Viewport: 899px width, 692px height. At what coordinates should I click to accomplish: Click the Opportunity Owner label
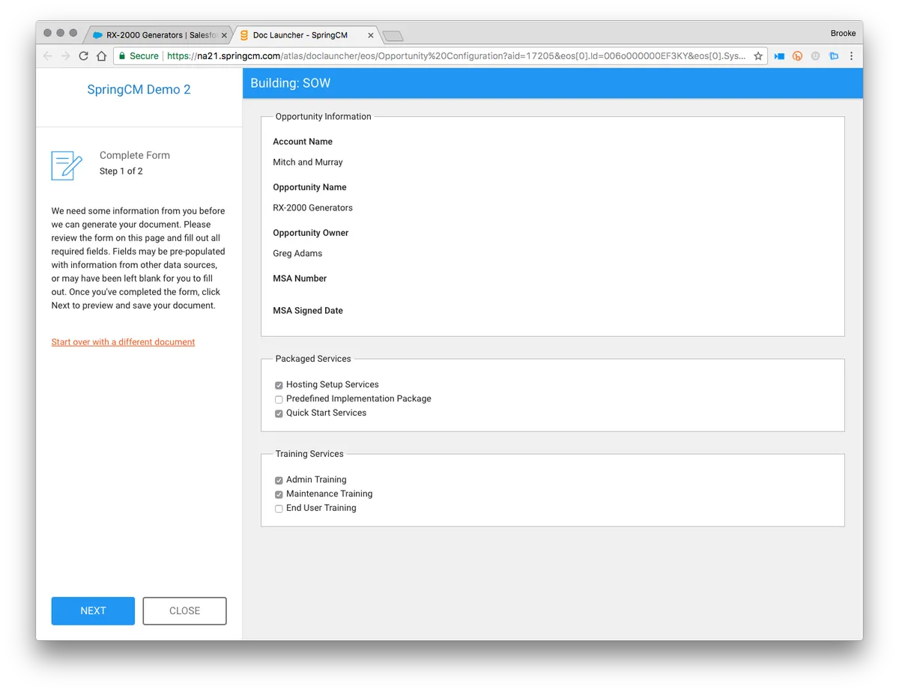(311, 232)
